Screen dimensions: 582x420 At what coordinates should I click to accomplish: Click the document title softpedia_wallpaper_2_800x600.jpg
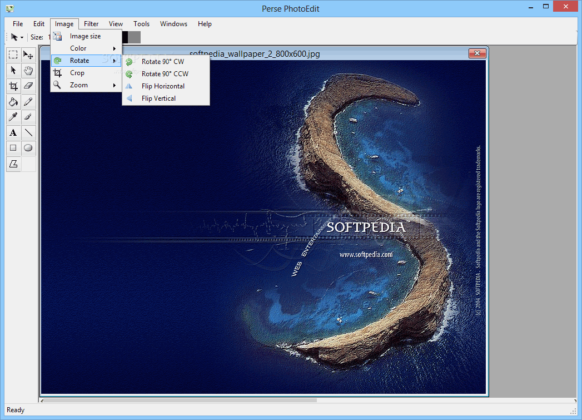click(255, 54)
